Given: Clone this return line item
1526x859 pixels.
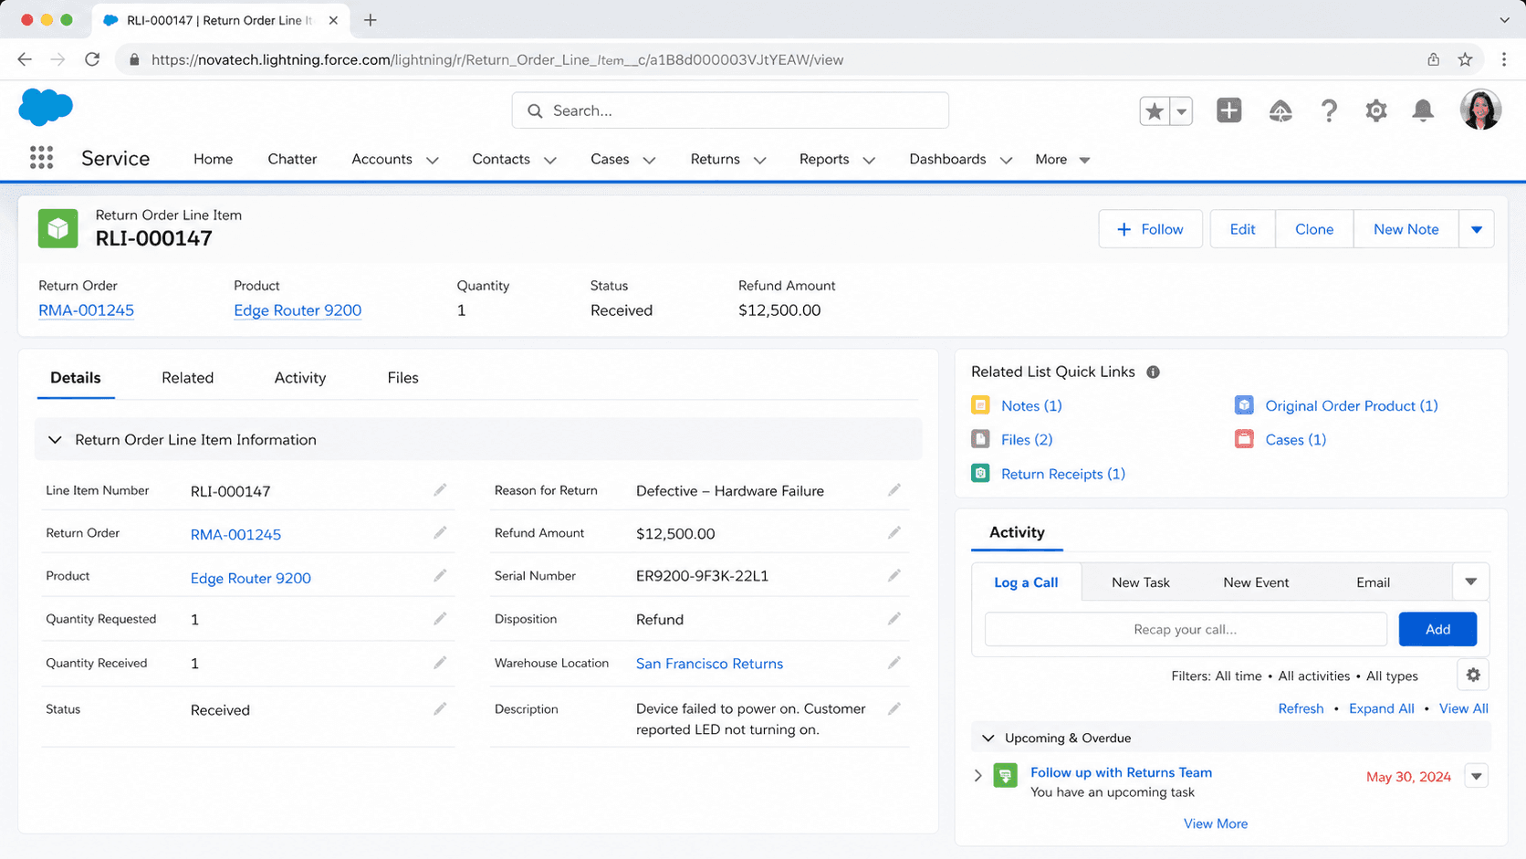Looking at the screenshot, I should 1314,229.
